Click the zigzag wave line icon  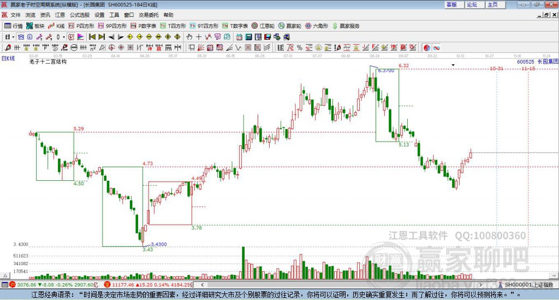coord(239,47)
